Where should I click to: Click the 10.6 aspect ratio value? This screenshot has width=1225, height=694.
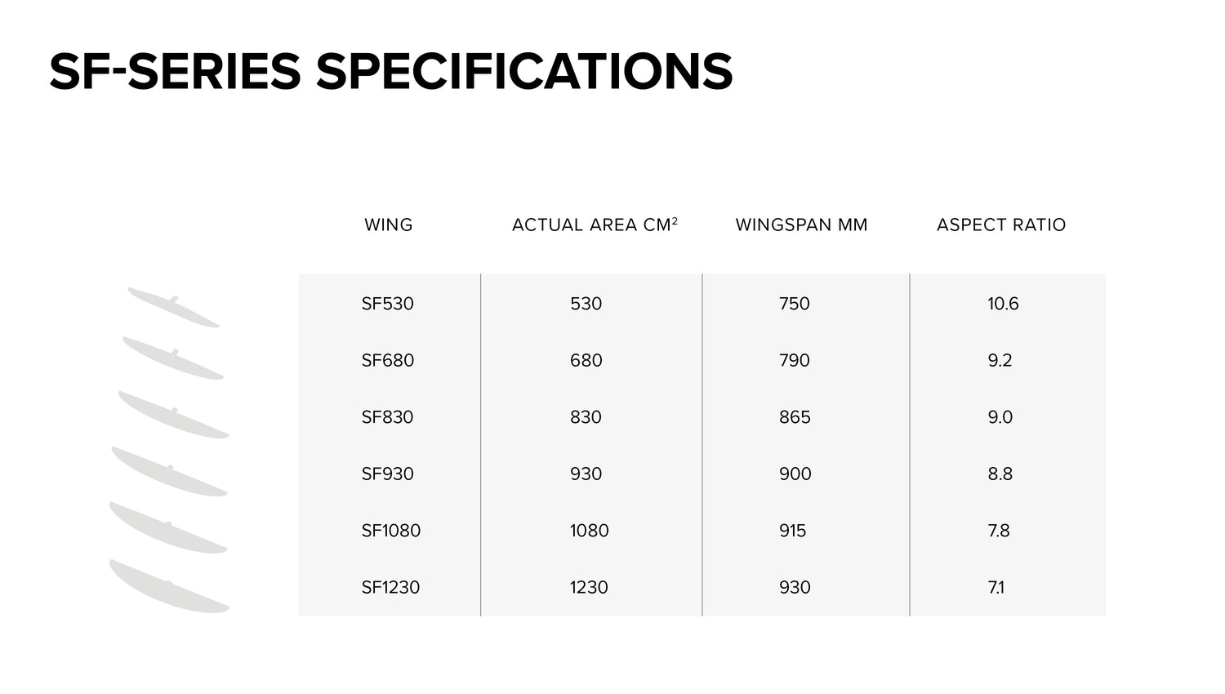pyautogui.click(x=1003, y=304)
